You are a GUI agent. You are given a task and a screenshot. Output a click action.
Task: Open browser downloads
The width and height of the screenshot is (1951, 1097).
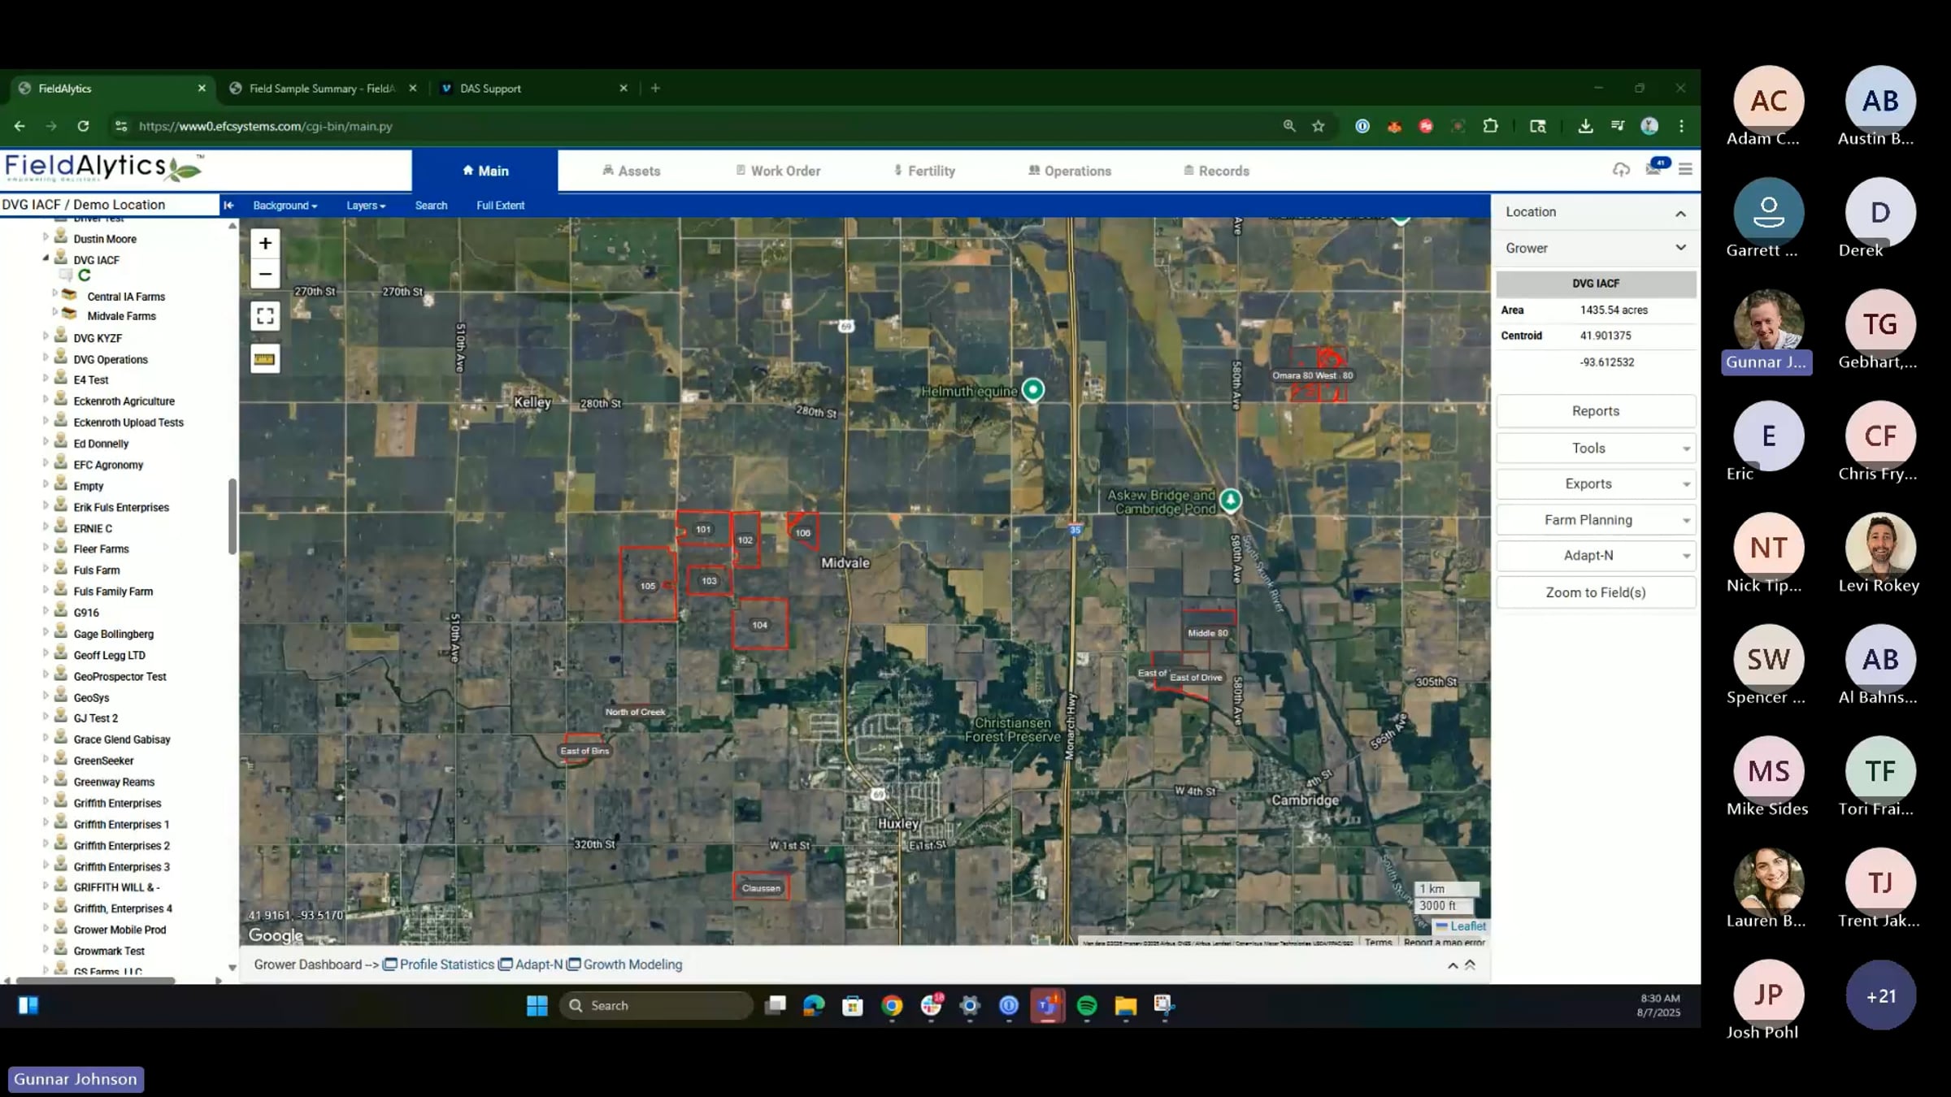[1585, 126]
